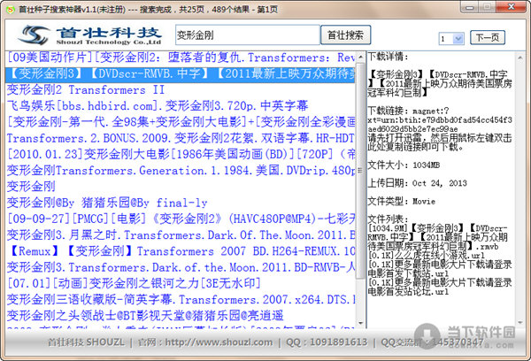Minimize the window
Viewport: 531px width, 361px height.
pyautogui.click(x=469, y=7)
